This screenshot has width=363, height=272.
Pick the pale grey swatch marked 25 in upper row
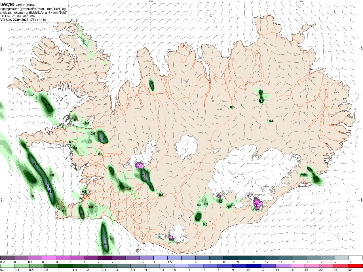pyautogui.click(x=341, y=258)
